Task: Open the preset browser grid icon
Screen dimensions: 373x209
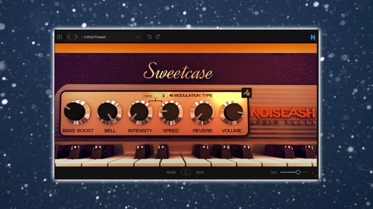Action: coord(59,37)
